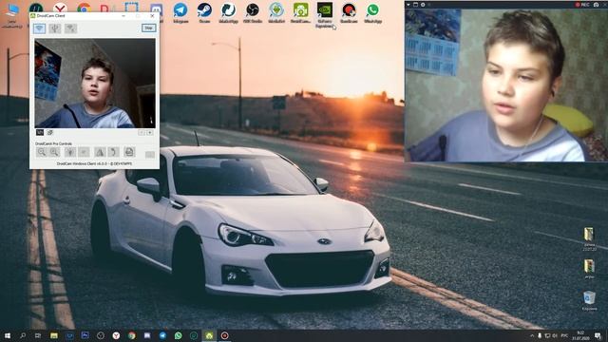
Task: Open the upper folder icon on desktop right
Action: coord(589,238)
